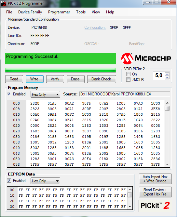
Task: Open the Tools menu
Action: click(x=81, y=12)
